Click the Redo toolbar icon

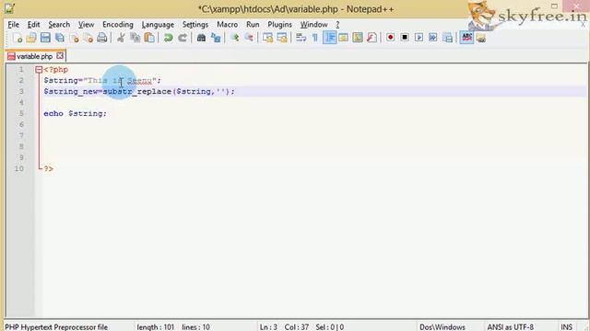[183, 38]
